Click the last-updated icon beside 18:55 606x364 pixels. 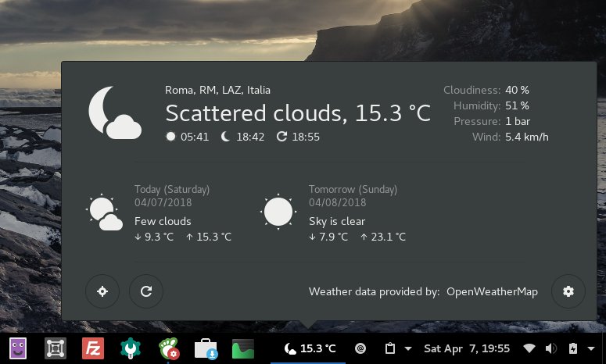[x=281, y=137]
